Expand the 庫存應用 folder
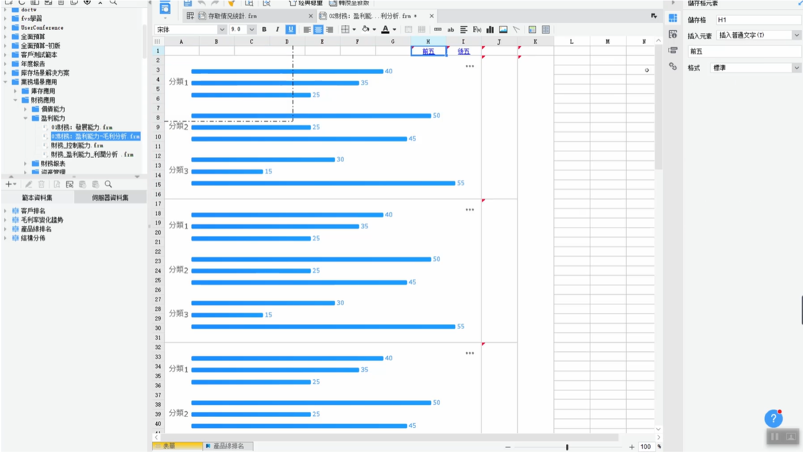The image size is (803, 453). 16,91
